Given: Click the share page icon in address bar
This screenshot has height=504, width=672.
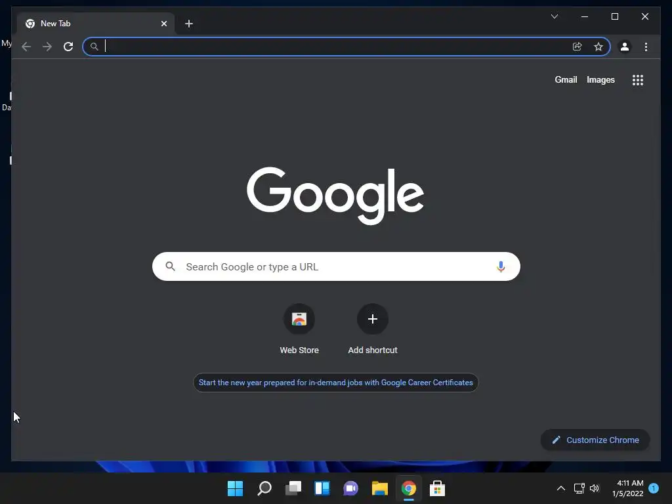Looking at the screenshot, I should (577, 47).
